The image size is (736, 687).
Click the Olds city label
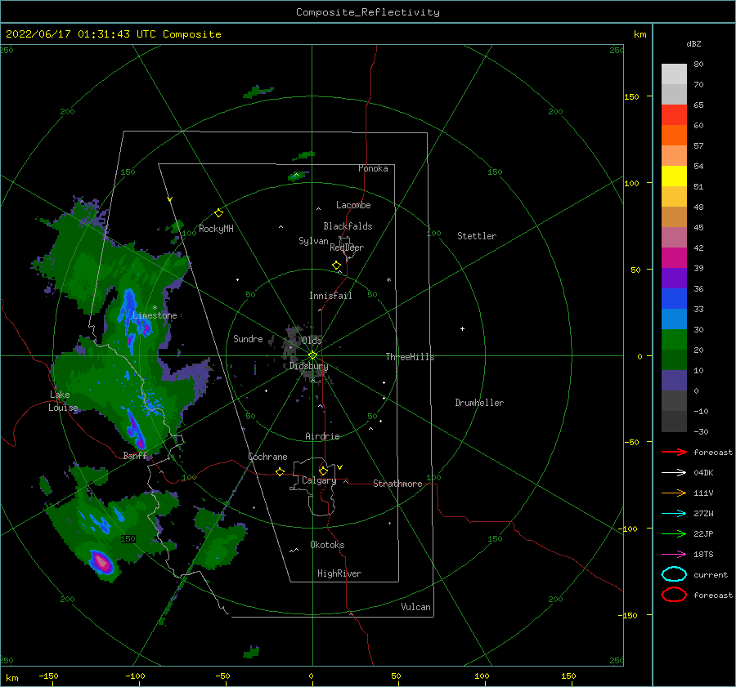point(312,340)
